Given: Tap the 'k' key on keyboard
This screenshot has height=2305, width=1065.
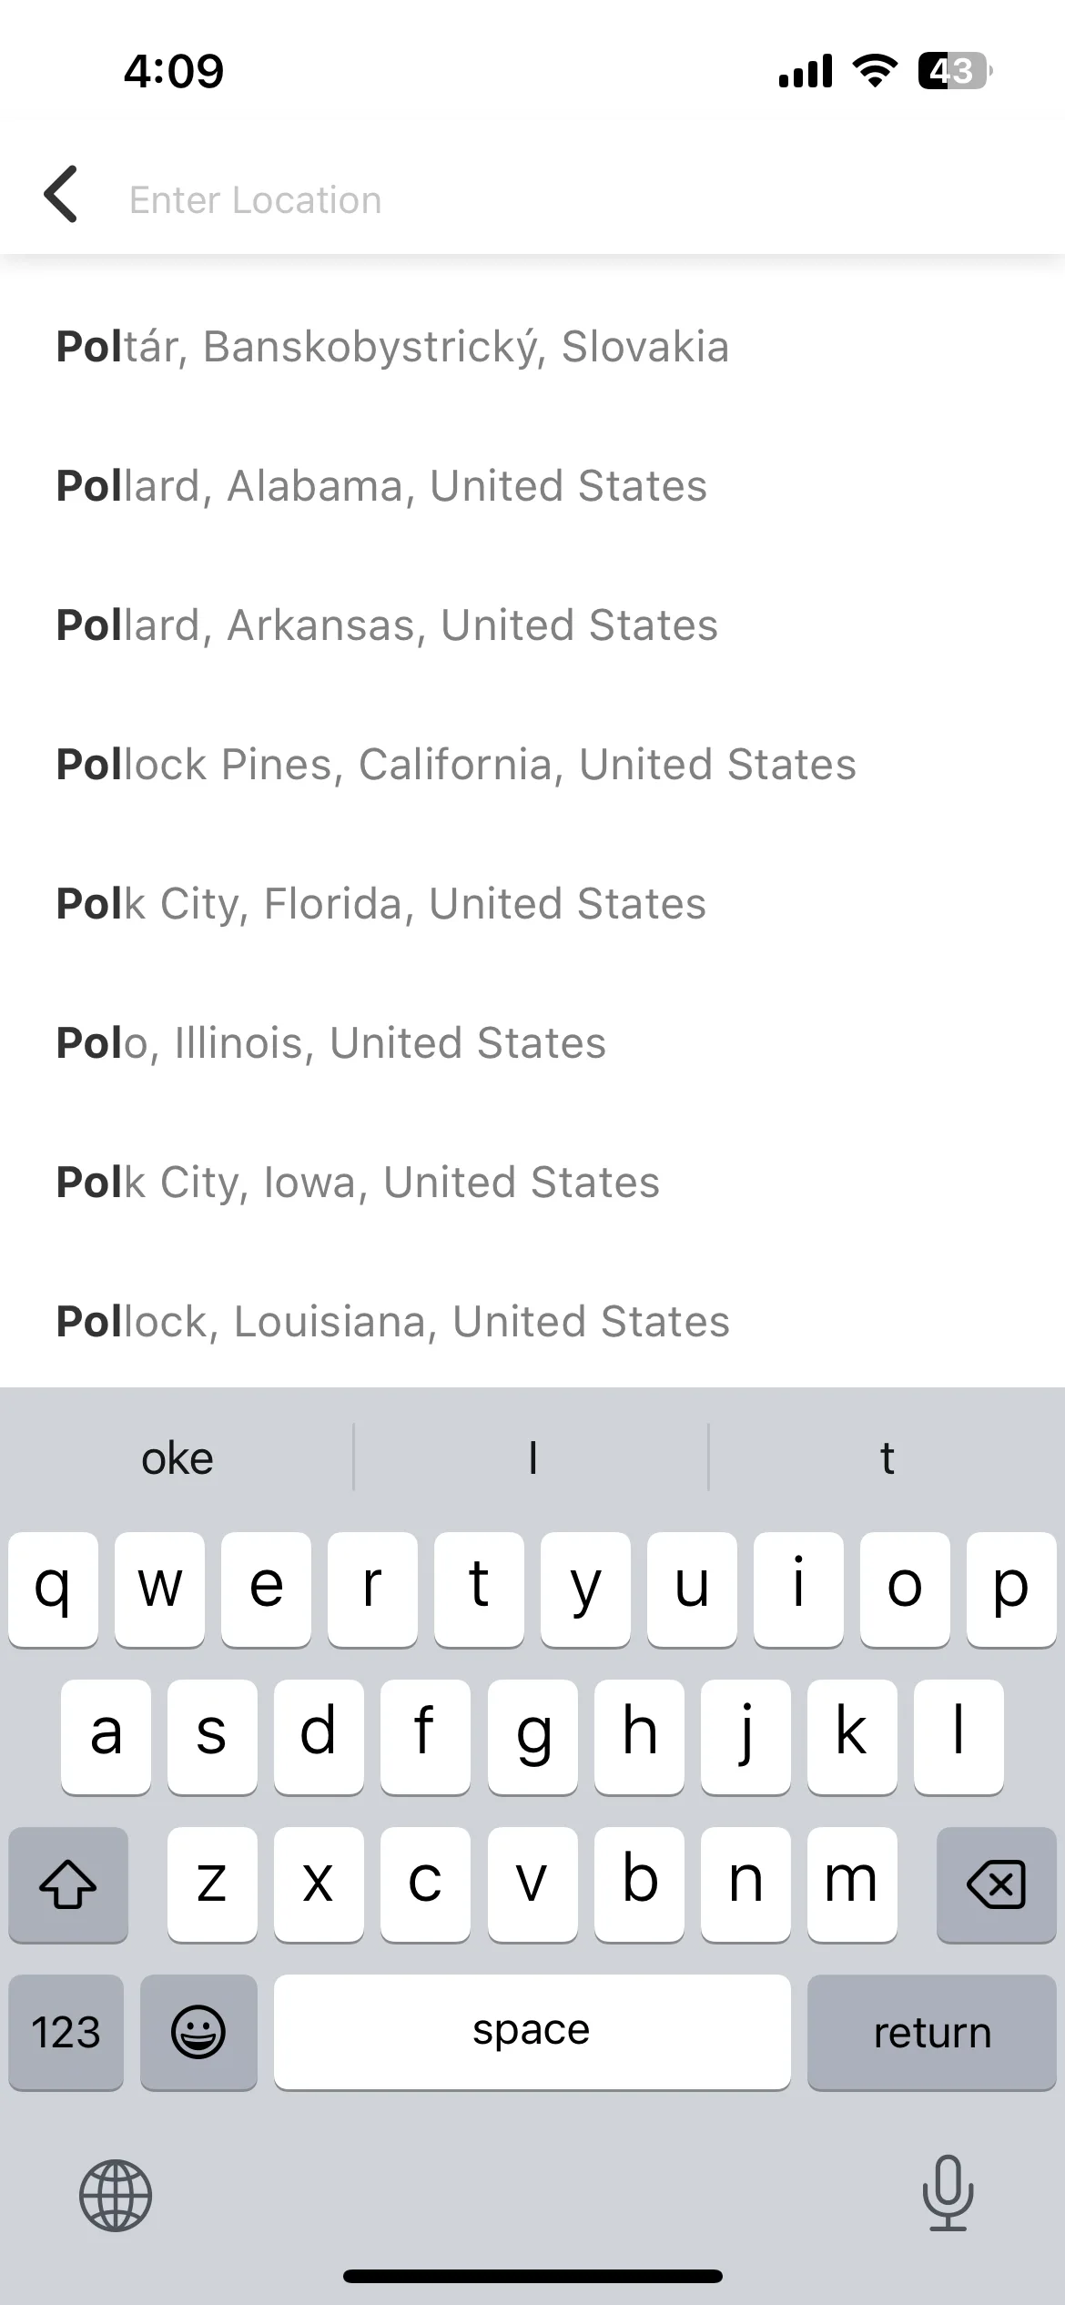Looking at the screenshot, I should [x=852, y=1736].
